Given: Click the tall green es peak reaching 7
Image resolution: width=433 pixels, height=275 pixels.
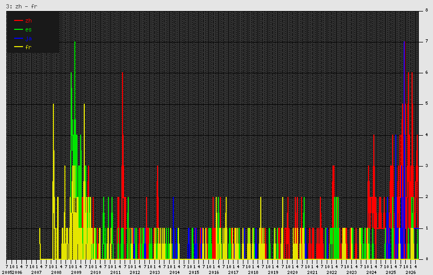Looking at the screenshot, I should (75, 104).
